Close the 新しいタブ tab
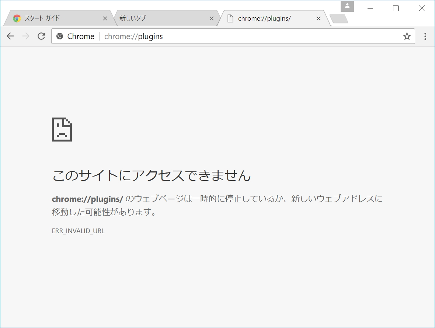The height and width of the screenshot is (328, 435). (x=212, y=18)
